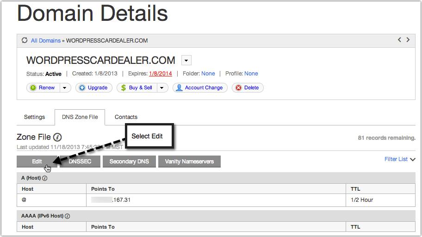Viewport: 422px width, 237px height.
Task: Open the DNSSEC button
Action: point(81,162)
